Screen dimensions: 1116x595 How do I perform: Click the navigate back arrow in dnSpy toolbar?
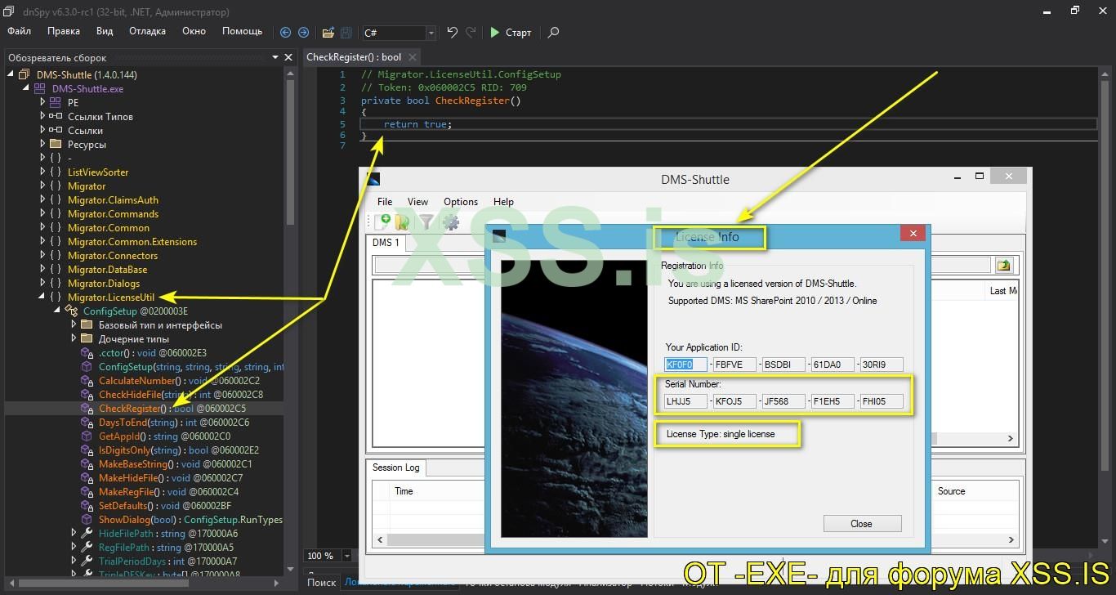click(285, 33)
